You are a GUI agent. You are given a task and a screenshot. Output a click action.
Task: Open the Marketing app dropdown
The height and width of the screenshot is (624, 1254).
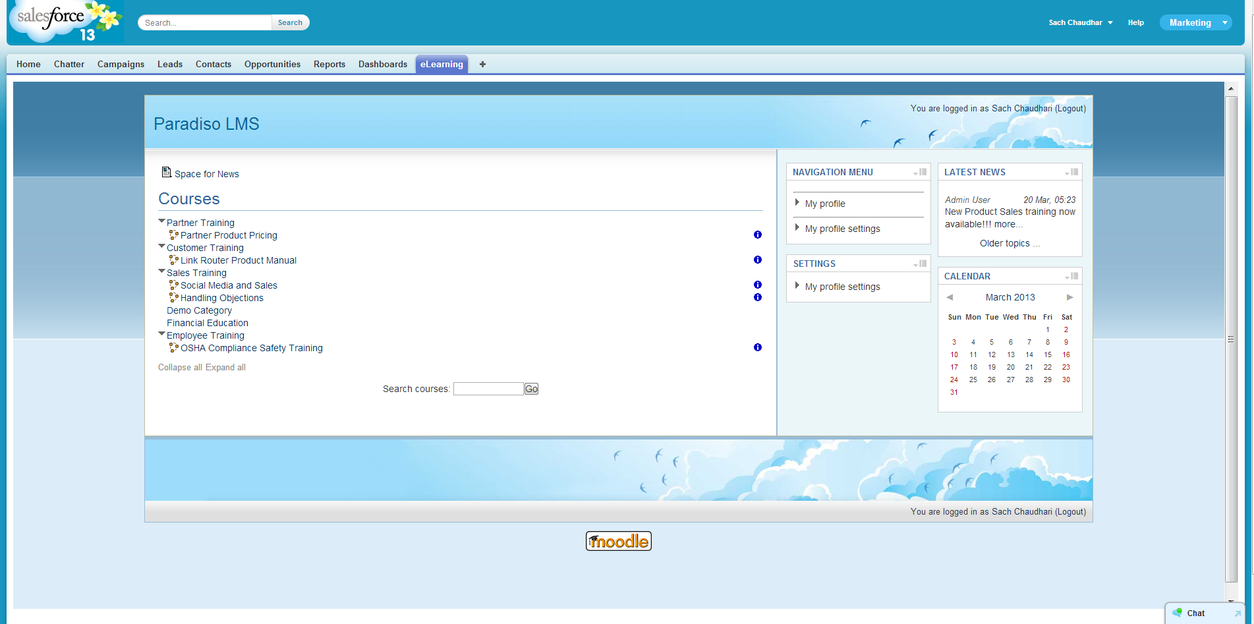tap(1224, 22)
